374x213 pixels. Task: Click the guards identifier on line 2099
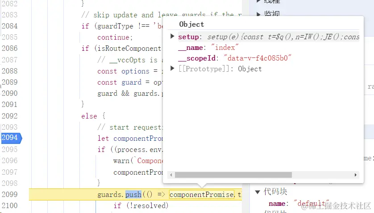coord(109,195)
